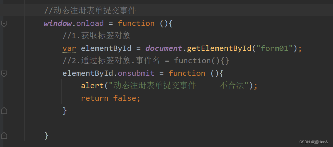Collapse the window.onload function fold marker

4,23
